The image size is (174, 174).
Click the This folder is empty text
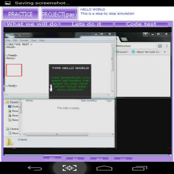68,108
